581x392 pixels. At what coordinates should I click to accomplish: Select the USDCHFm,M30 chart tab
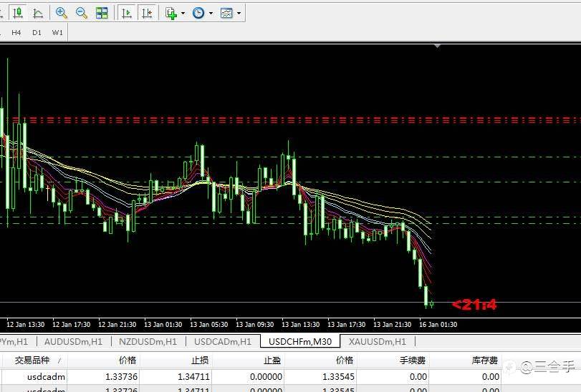[300, 341]
